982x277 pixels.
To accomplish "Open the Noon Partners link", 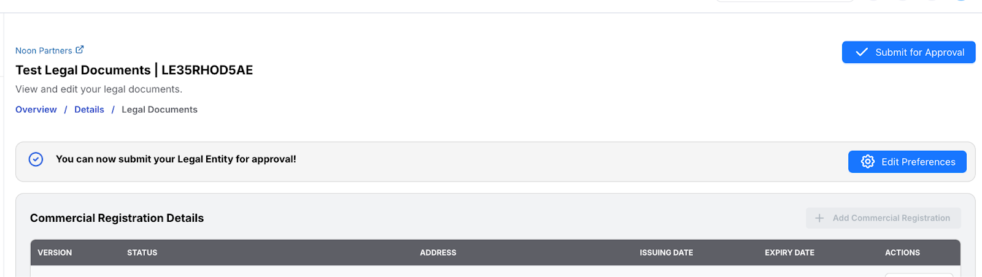I will 44,51.
